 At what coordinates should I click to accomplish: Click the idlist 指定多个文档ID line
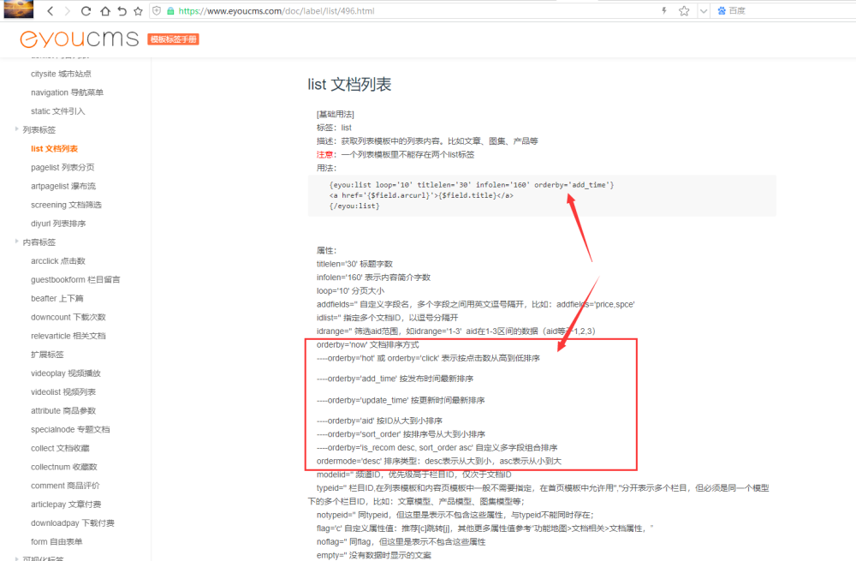click(x=388, y=318)
